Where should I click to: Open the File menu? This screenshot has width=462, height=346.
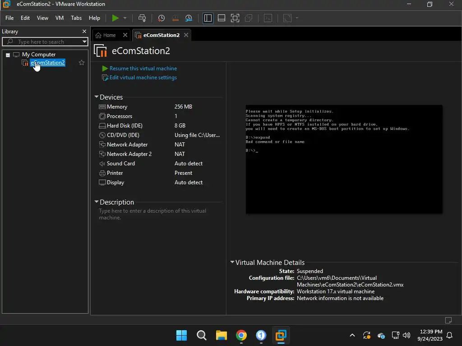(9, 18)
